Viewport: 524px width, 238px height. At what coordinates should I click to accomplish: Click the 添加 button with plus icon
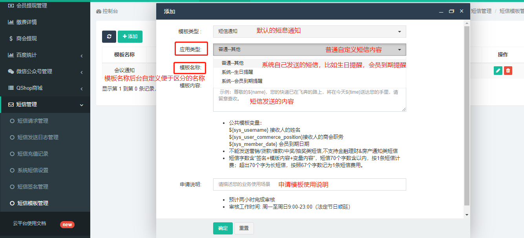(130, 36)
